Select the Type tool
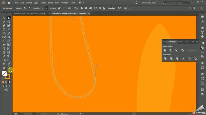The image size is (206, 115). [4, 29]
